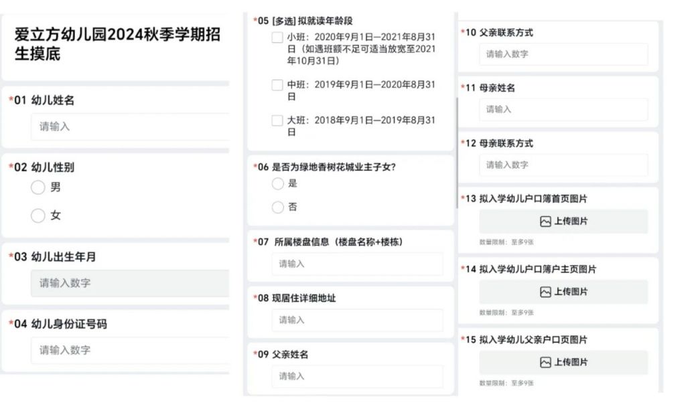Click the 02 幼儿性别 question label
The height and width of the screenshot is (409, 686).
[x=42, y=167]
